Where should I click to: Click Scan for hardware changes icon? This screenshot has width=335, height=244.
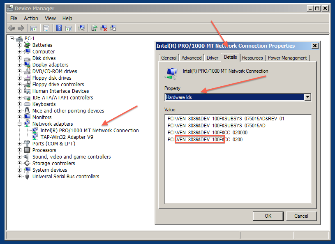tap(81, 28)
